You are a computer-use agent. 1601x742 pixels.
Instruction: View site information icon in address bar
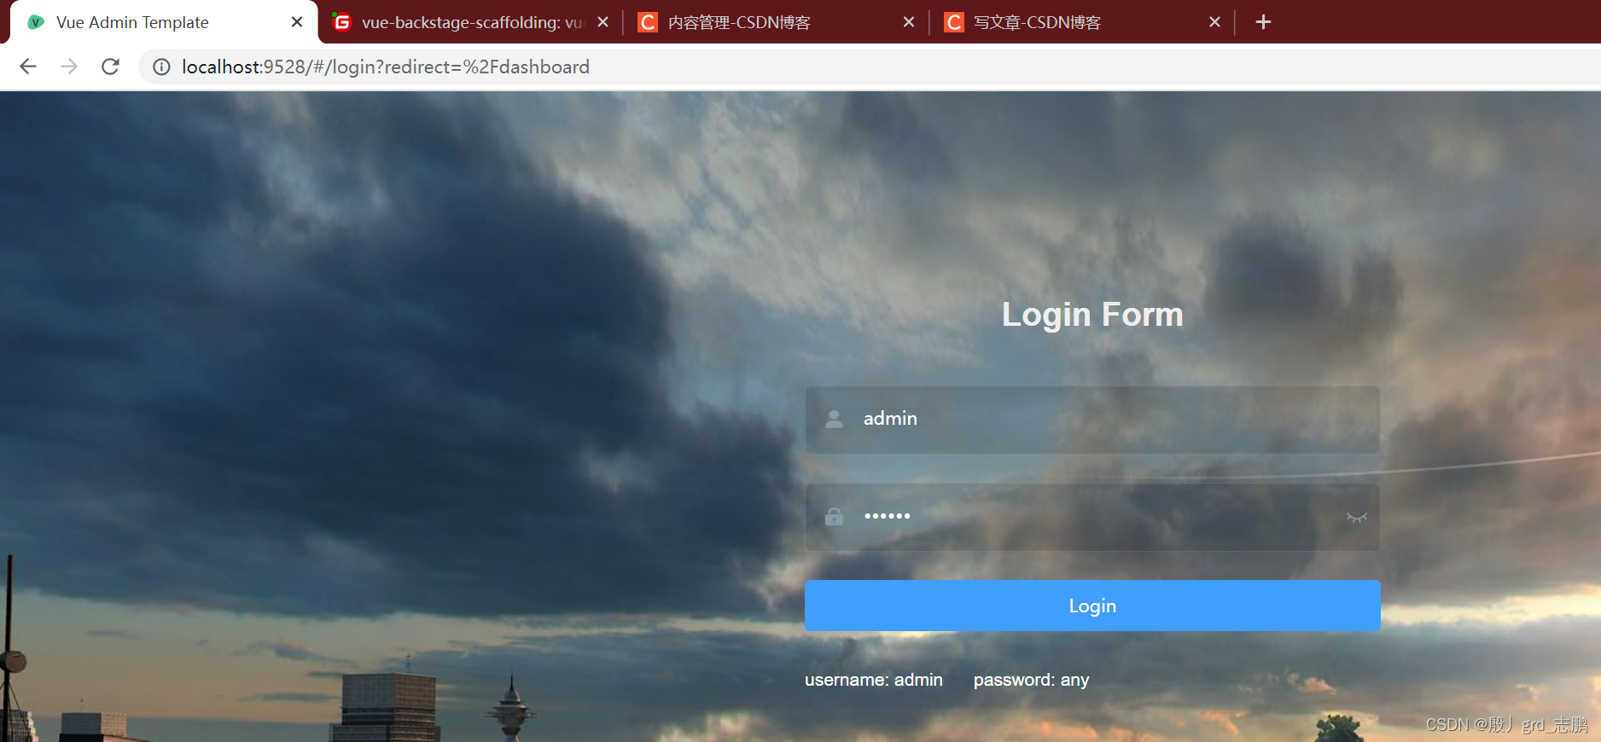click(161, 67)
